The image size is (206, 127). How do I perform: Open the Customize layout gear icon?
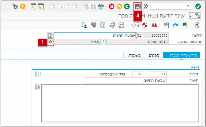point(15,6)
